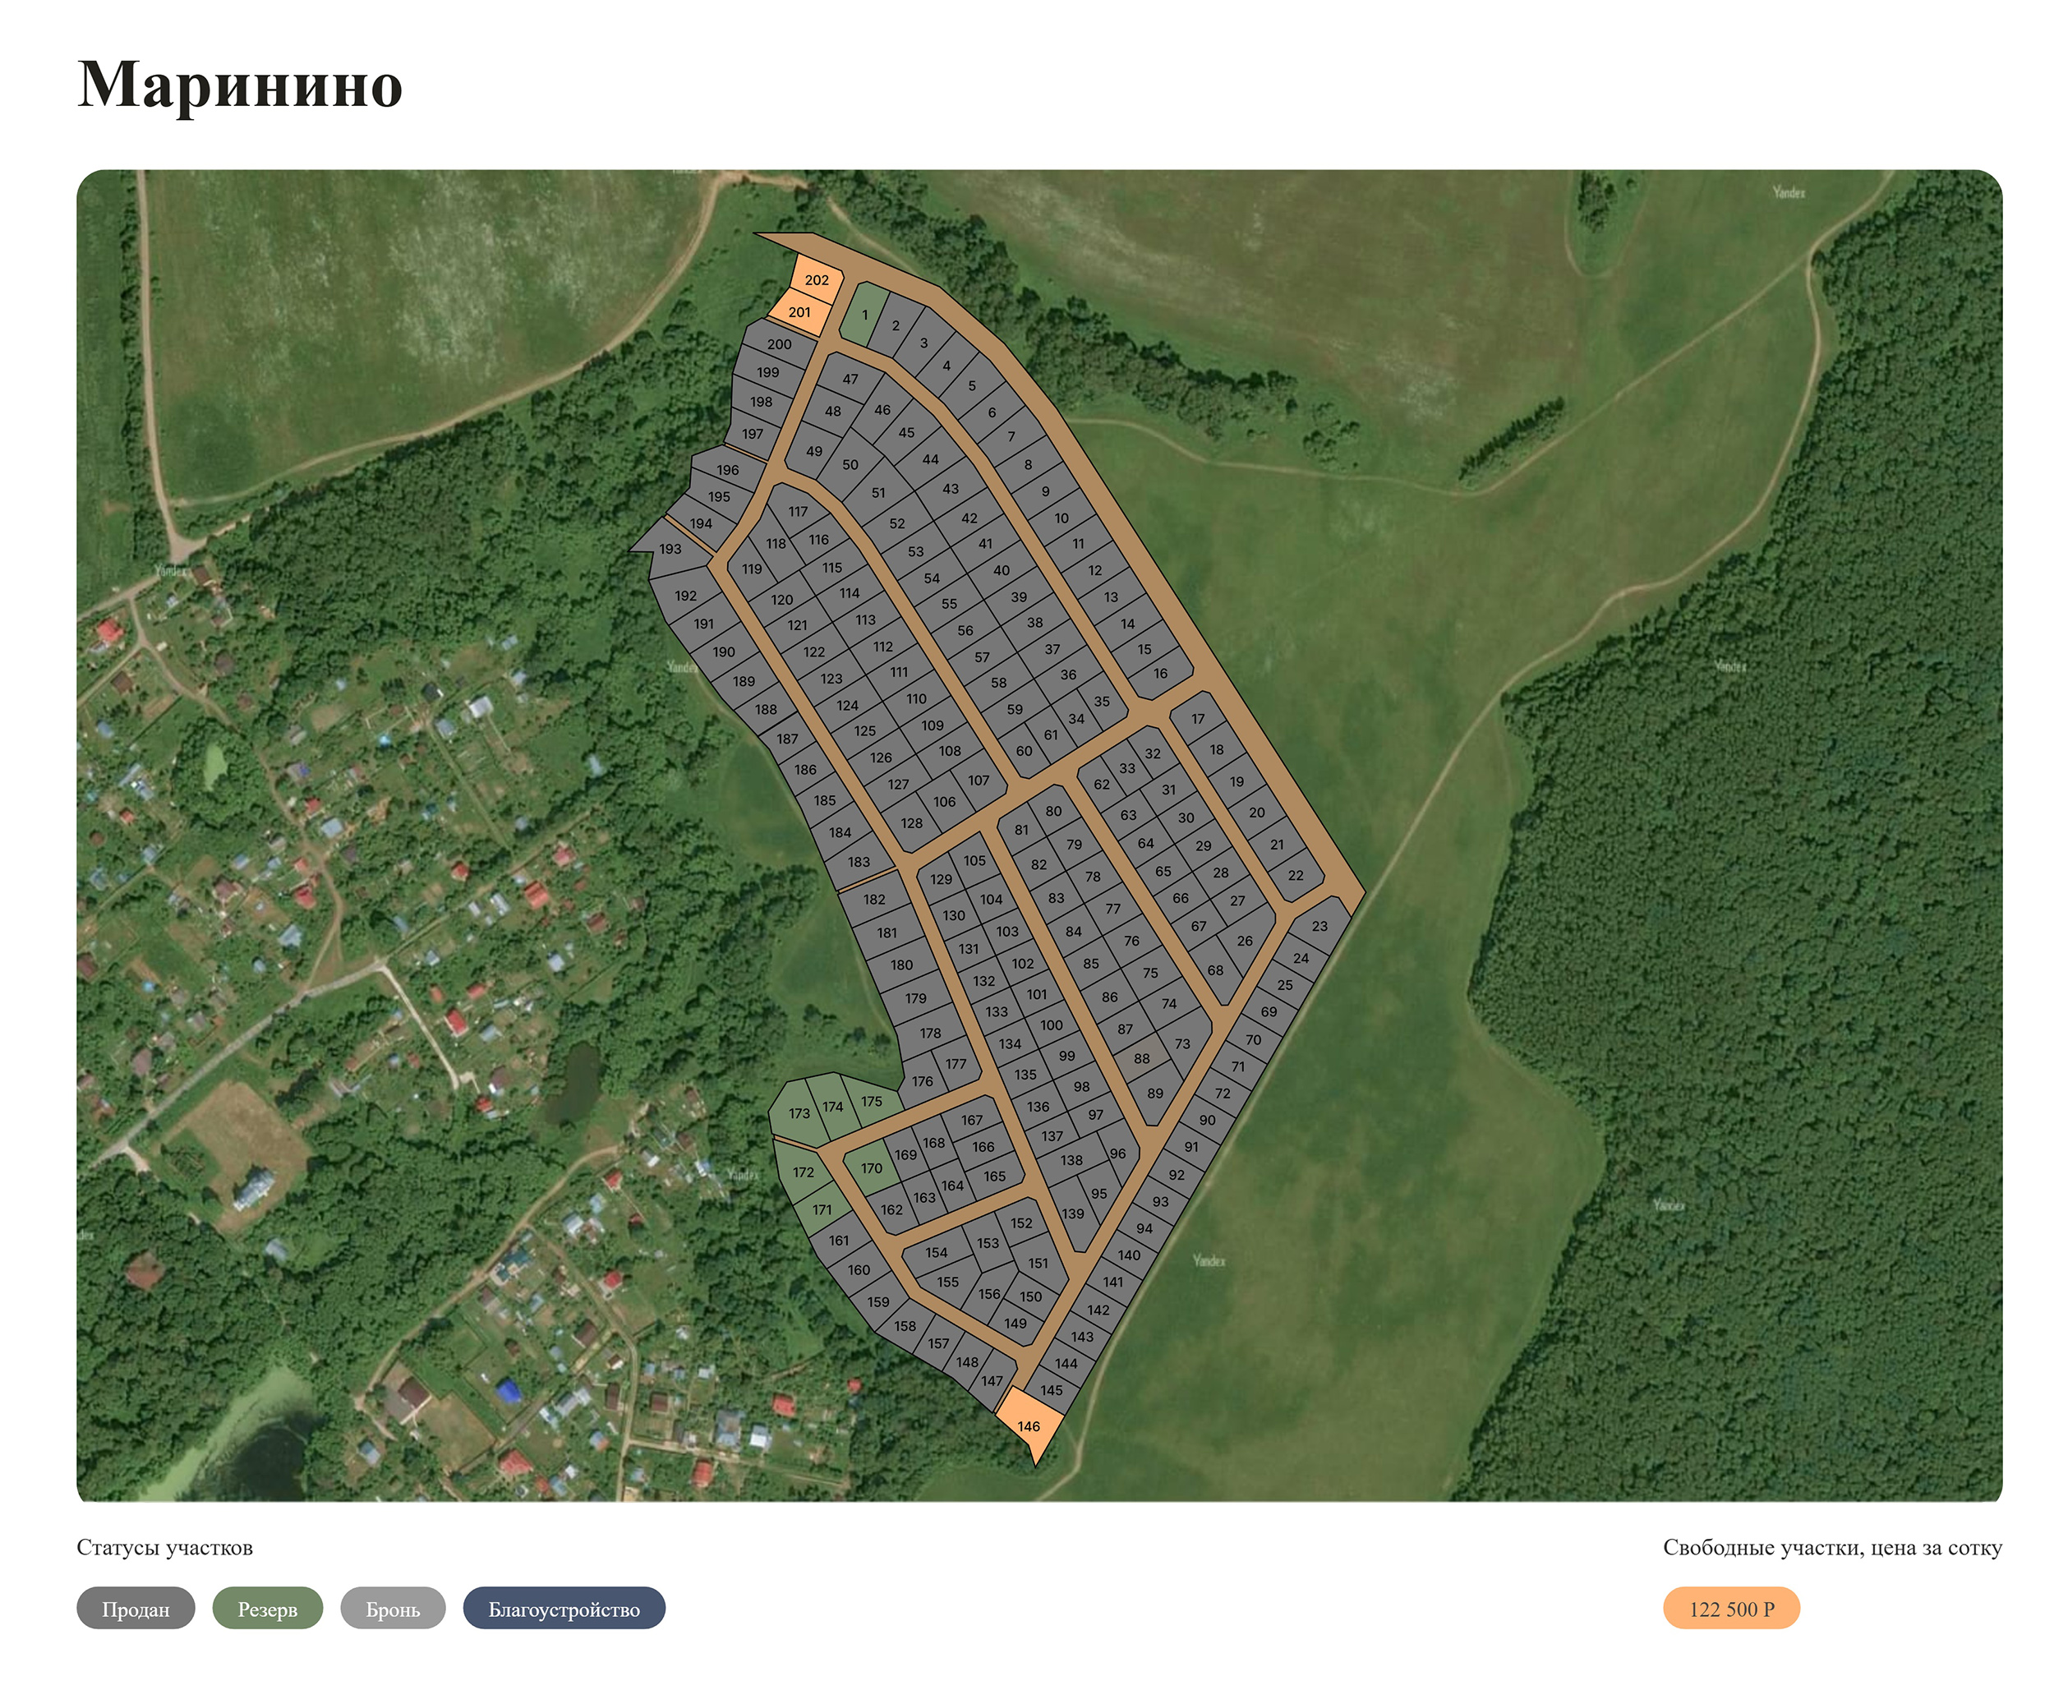Click the Благоустройство status badge

564,1608
